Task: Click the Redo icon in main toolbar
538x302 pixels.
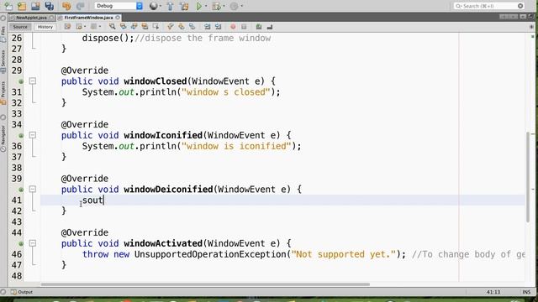Action: [81, 6]
